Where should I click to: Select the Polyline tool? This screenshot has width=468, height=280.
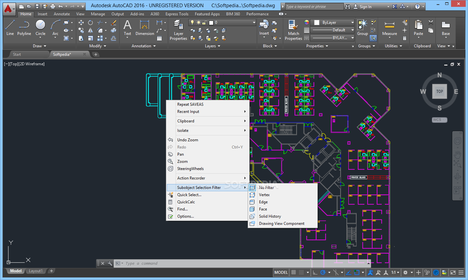click(24, 28)
